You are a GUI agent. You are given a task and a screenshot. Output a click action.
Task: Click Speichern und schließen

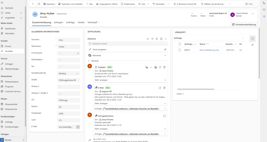70,4
